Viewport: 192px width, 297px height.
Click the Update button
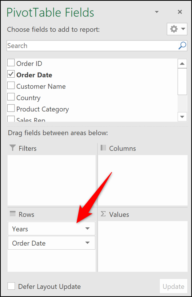tap(173, 286)
